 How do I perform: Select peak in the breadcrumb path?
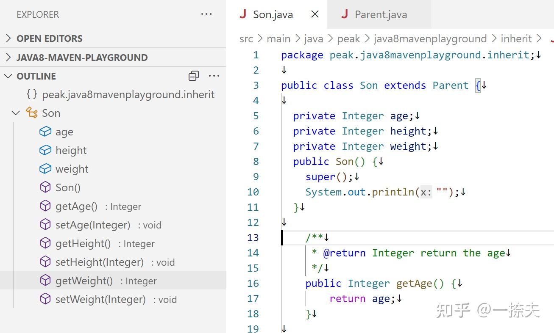coord(348,39)
